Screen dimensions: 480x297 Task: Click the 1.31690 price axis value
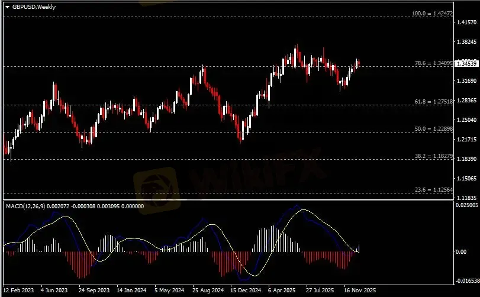tap(466, 80)
